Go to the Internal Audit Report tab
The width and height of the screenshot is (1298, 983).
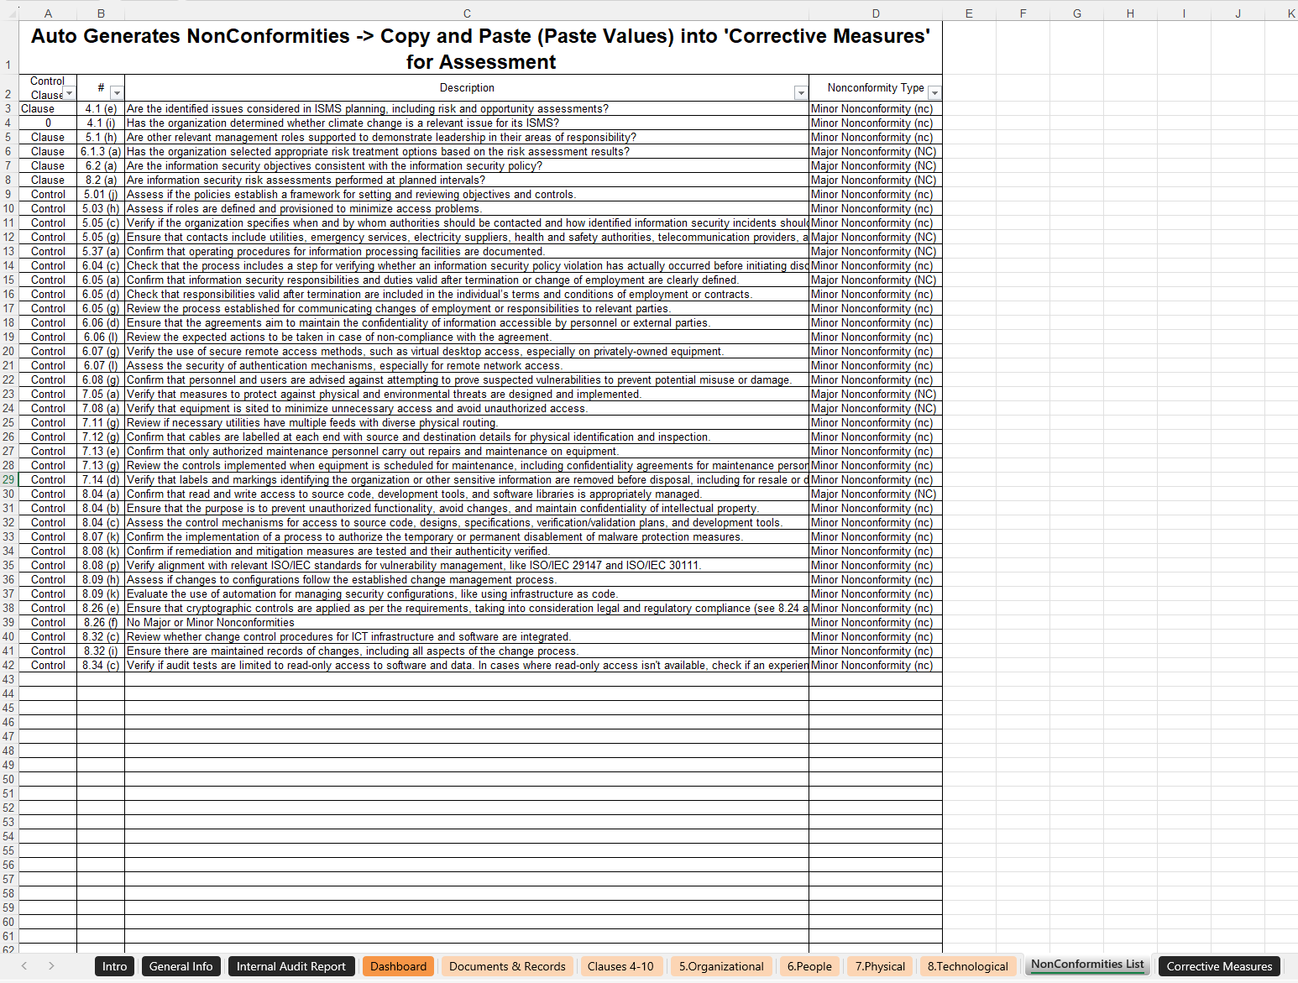click(x=290, y=966)
